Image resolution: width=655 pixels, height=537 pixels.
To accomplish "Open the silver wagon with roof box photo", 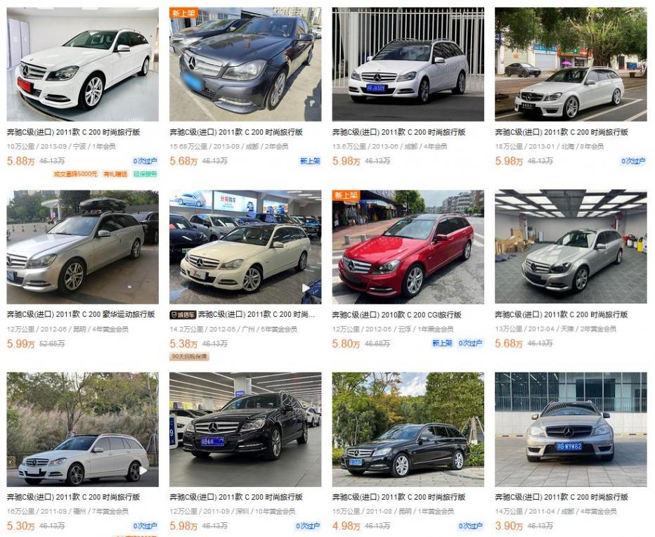I will pos(83,247).
